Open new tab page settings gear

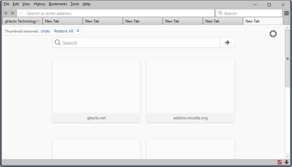pos(273,34)
